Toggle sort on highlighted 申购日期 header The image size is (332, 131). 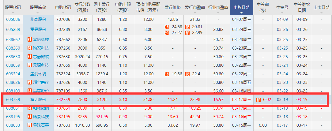242,8
